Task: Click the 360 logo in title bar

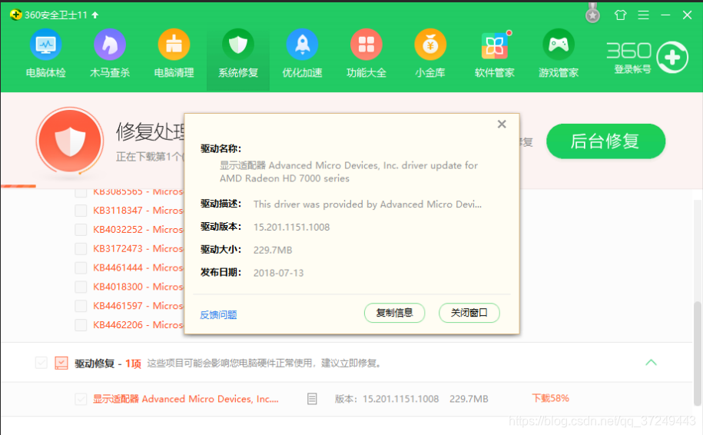Action: [15, 15]
